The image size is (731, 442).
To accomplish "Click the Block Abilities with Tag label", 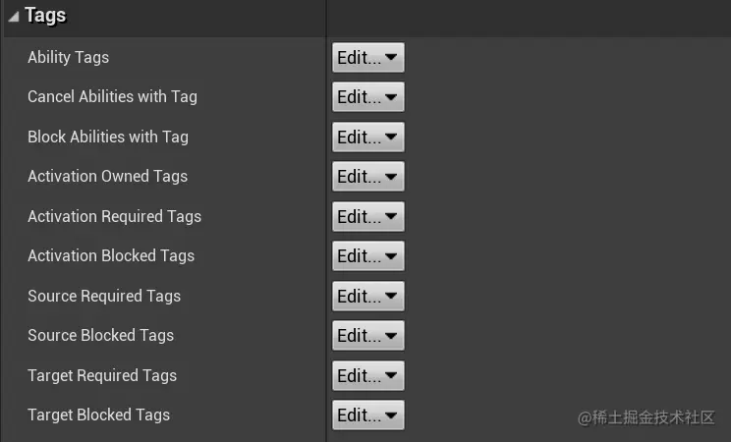I will (107, 137).
